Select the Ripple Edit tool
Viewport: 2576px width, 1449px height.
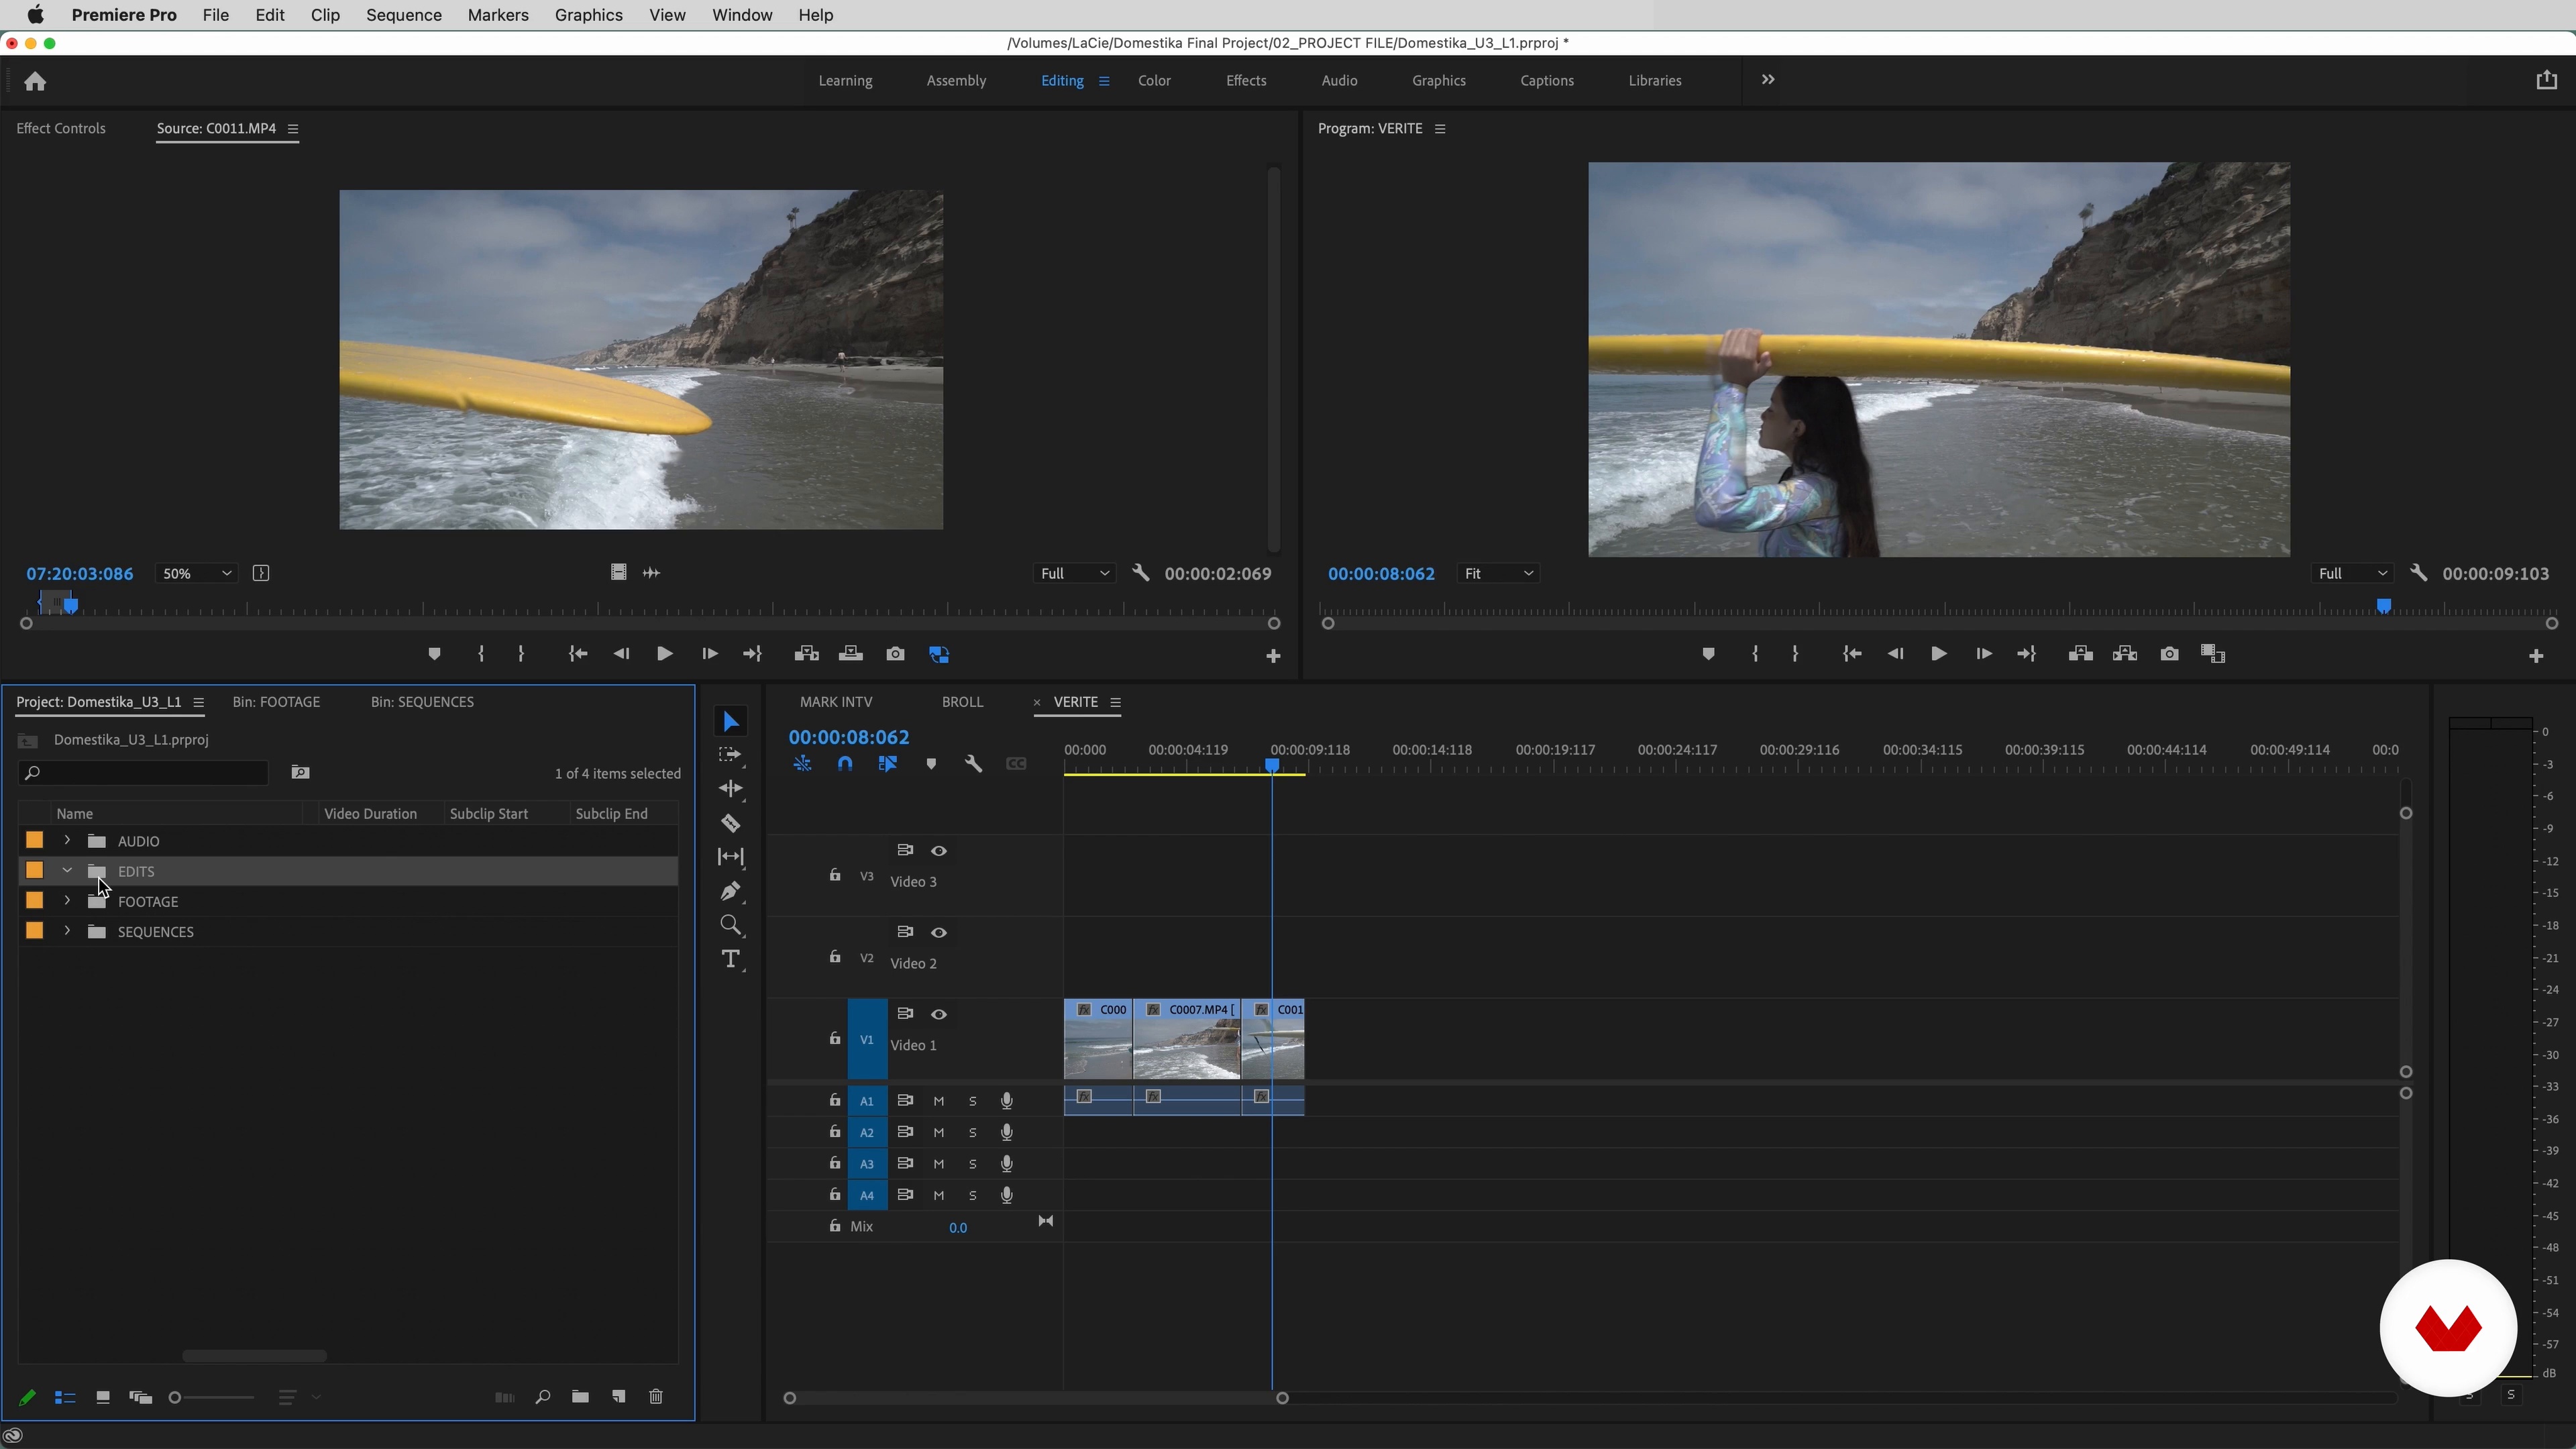(731, 789)
